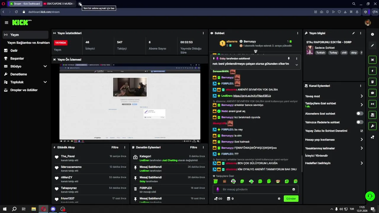Enable Yalnızca ifadelerle sohbet toggle

click(360, 122)
